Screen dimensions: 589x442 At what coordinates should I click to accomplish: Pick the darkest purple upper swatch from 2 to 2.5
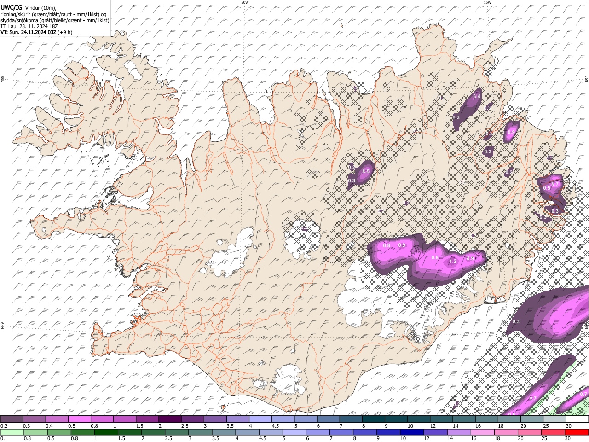[x=170, y=419]
